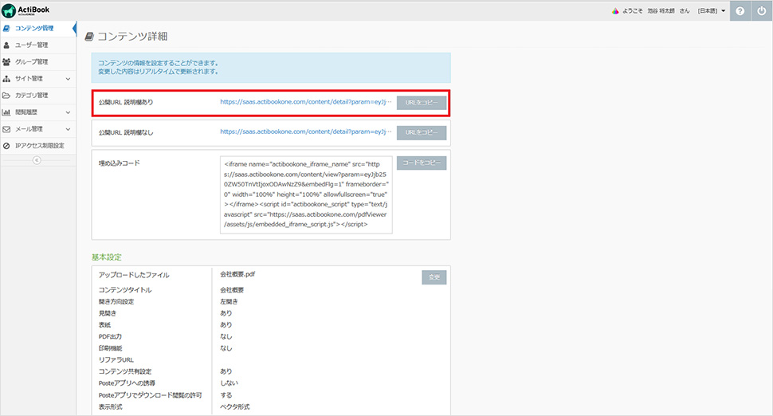773x416 pixels.
Task: Click the envelope icon beside メール管理
Action: tap(6, 128)
